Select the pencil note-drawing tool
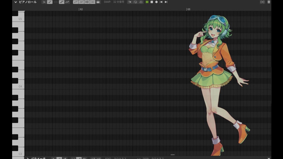Image resolution: width=283 pixels, height=159 pixels. (50, 2)
